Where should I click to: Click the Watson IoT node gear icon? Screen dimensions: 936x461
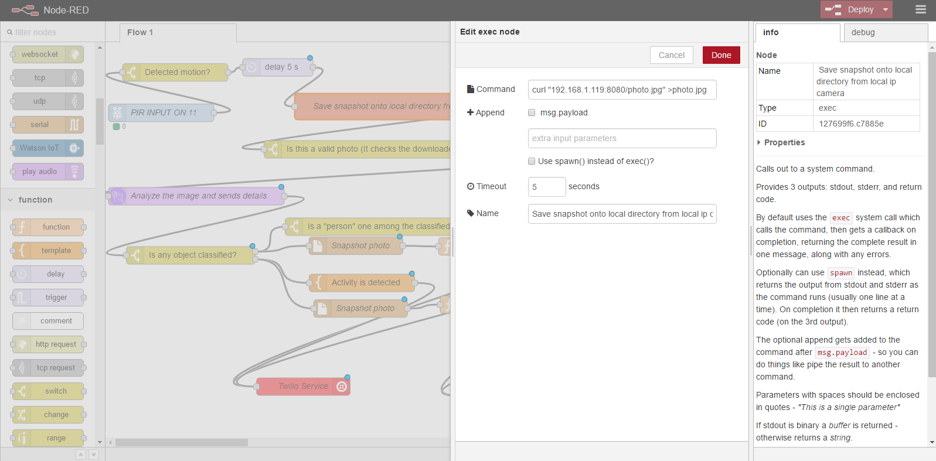[x=74, y=148]
